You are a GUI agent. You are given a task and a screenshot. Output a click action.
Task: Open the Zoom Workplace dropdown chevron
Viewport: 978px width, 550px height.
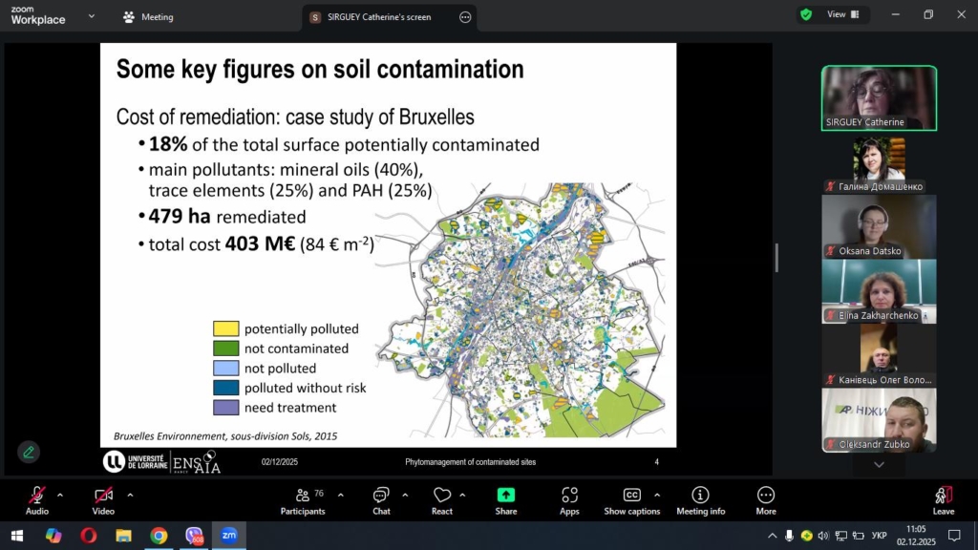pyautogui.click(x=92, y=16)
